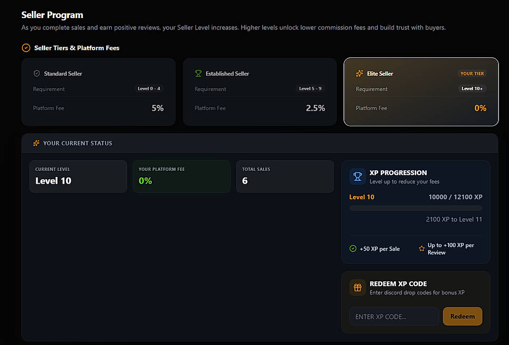
Task: Click the 10000 / 12100 XP text
Action: click(x=455, y=197)
